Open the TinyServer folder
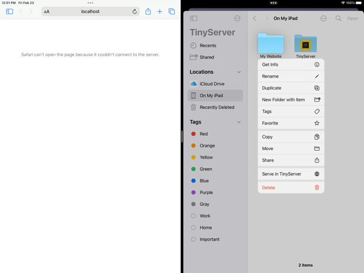 pos(306,44)
